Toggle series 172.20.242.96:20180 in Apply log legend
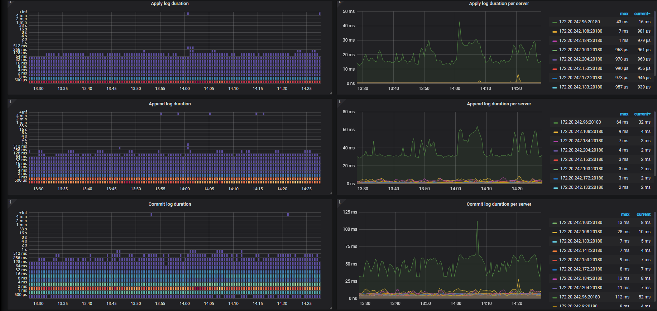 click(579, 22)
